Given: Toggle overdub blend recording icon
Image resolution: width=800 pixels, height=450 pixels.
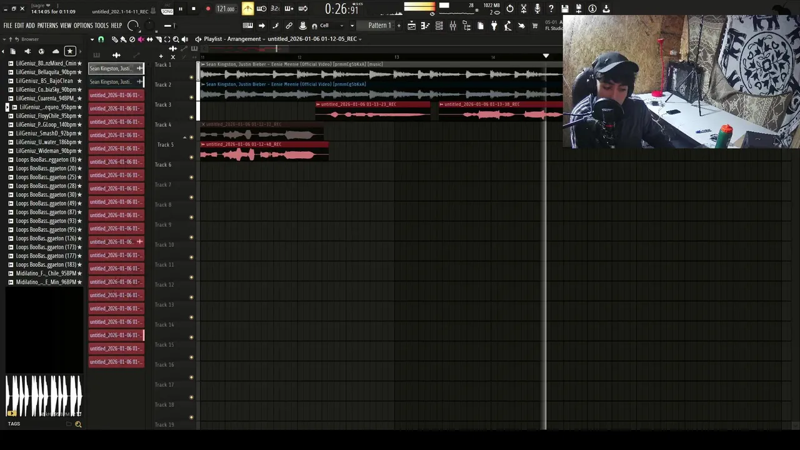Looking at the screenshot, I should point(289,9).
